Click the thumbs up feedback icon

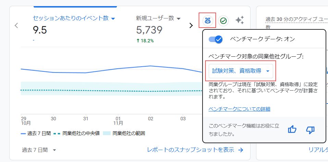coord(292,130)
